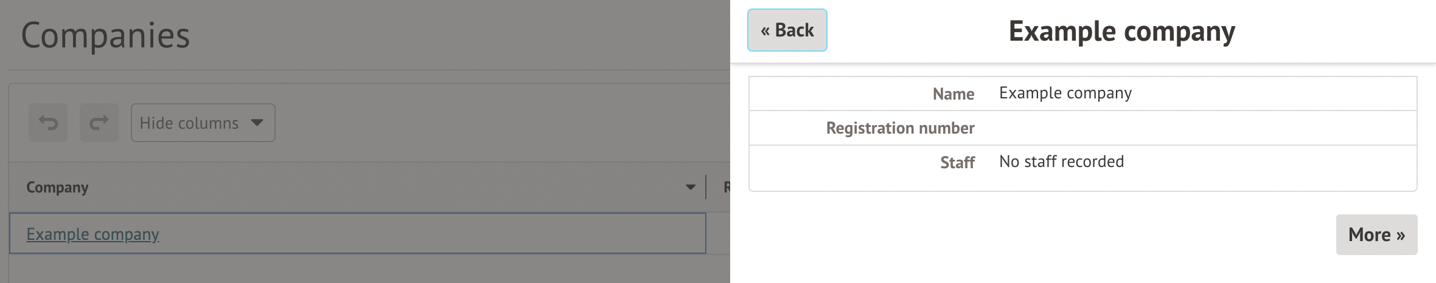Go back using the « Back button
Image resolution: width=1436 pixels, height=283 pixels.
787,30
